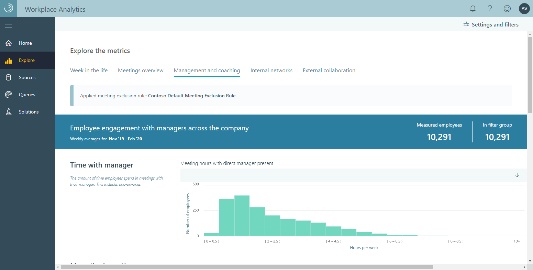The image size is (533, 270).
Task: Open Solutions in the sidebar
Action: (27, 112)
